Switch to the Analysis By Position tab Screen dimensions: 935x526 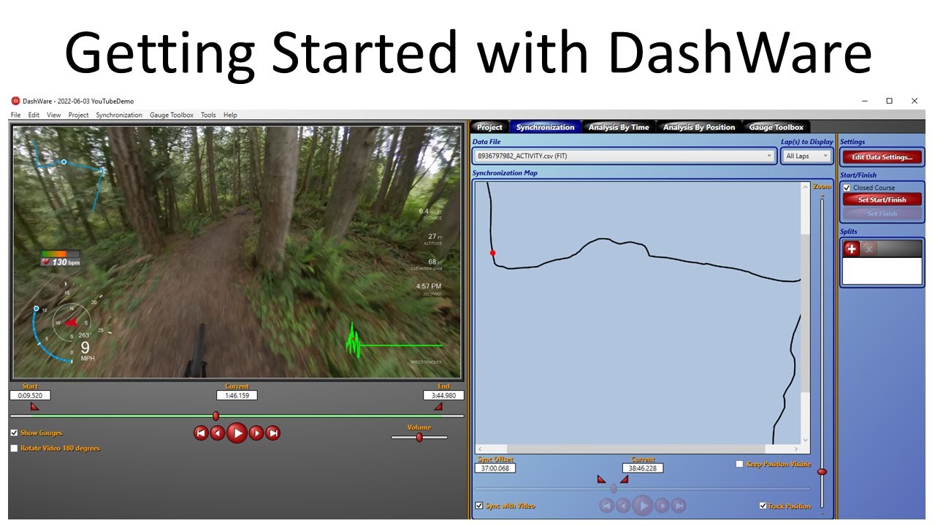[698, 127]
